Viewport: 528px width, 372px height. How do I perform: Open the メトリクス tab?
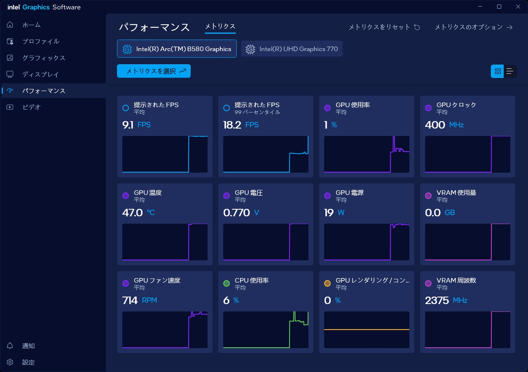[x=220, y=26]
